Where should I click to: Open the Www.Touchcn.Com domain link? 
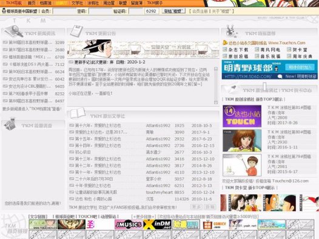coord(287,42)
